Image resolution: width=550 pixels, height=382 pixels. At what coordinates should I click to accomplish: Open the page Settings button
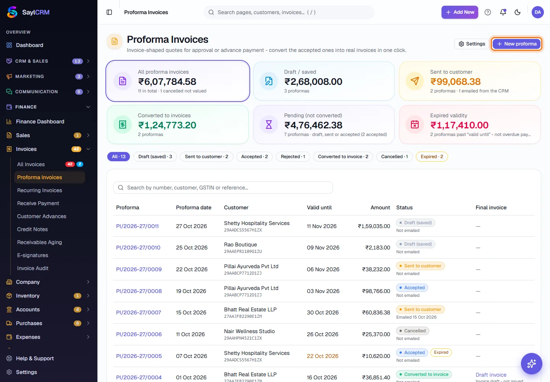coord(472,44)
